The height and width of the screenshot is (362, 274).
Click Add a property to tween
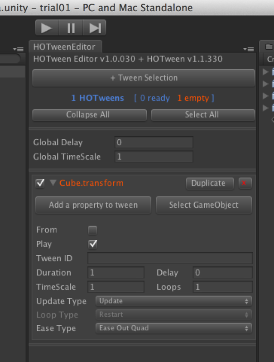(93, 205)
